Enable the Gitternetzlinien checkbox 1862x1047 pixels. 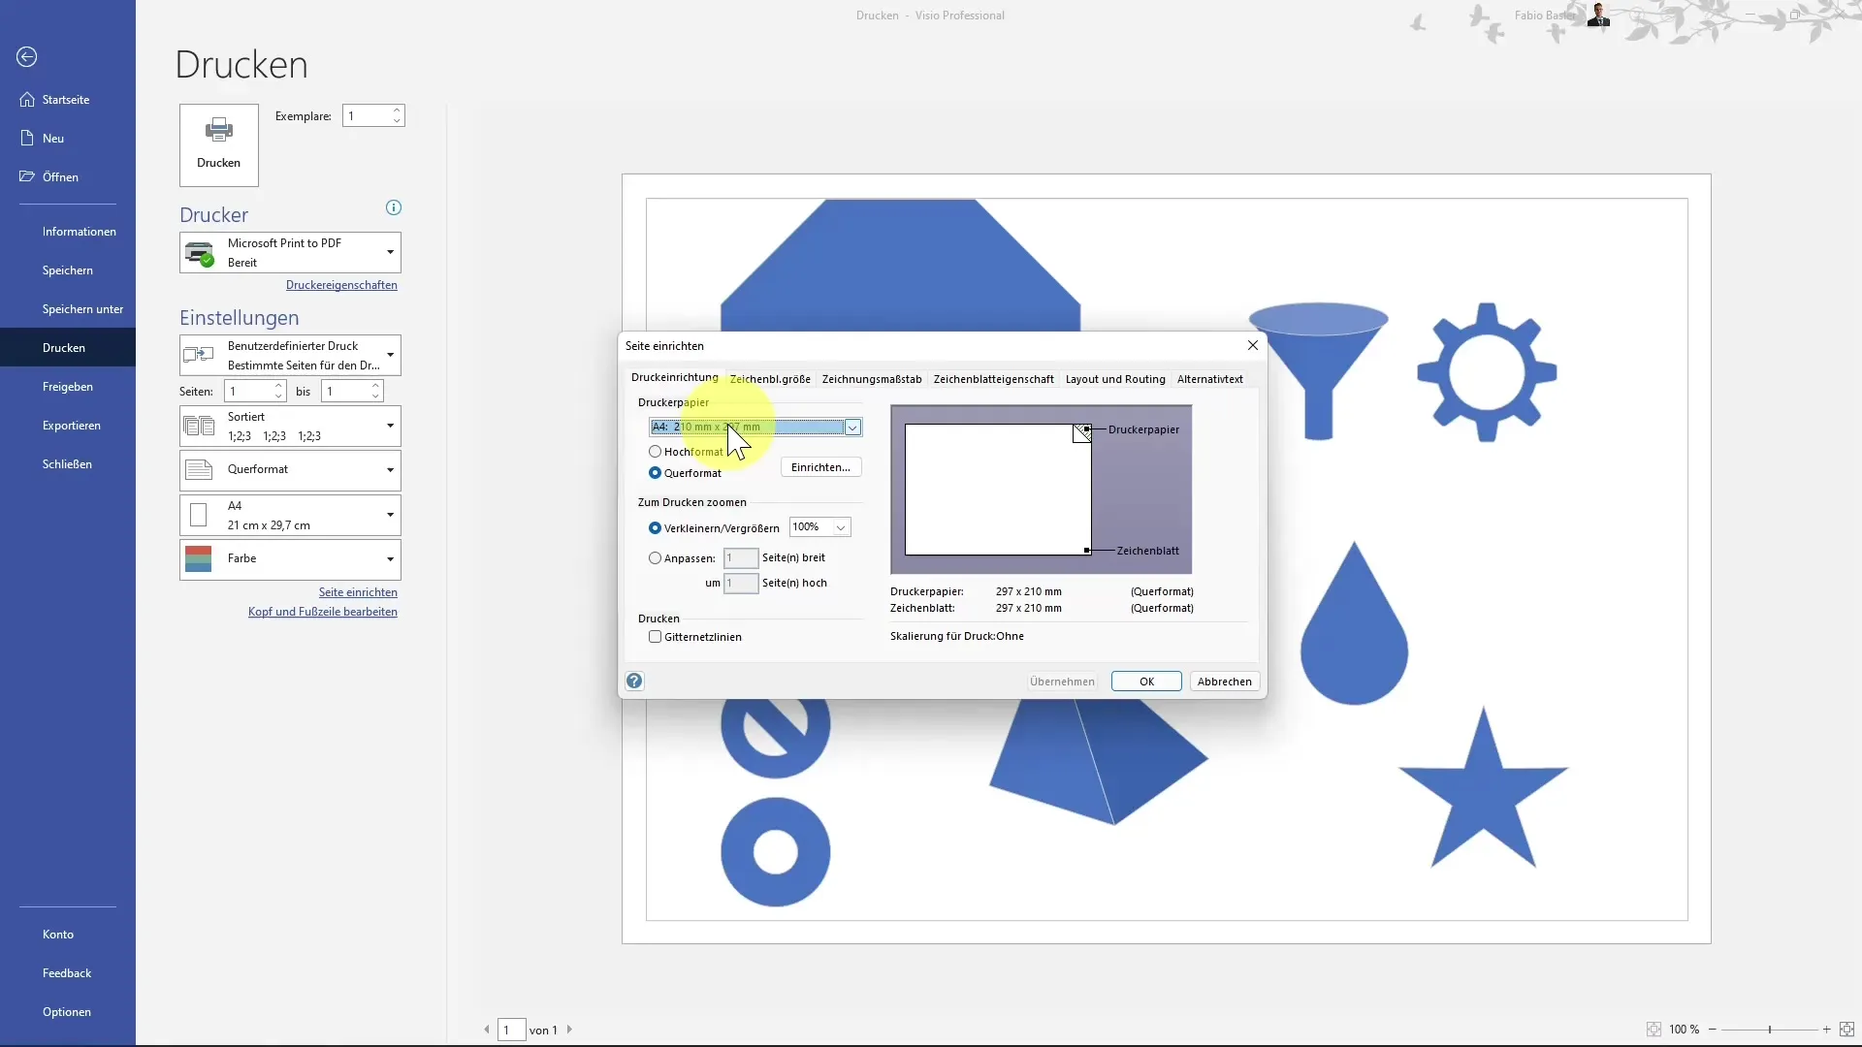[x=656, y=637]
